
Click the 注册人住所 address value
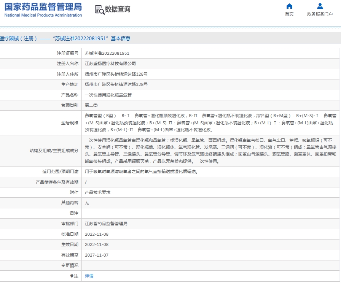(x=116, y=74)
